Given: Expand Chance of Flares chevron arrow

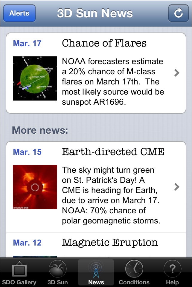Looking at the screenshot, I should pyautogui.click(x=177, y=73).
